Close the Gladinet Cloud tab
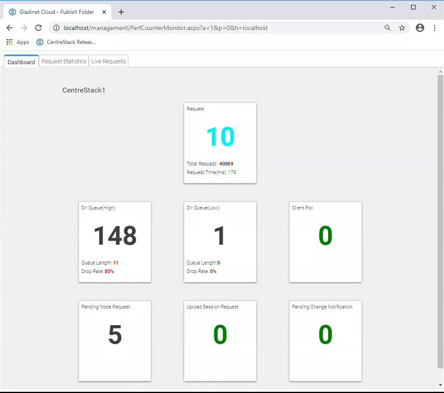This screenshot has height=393, width=444. [104, 12]
